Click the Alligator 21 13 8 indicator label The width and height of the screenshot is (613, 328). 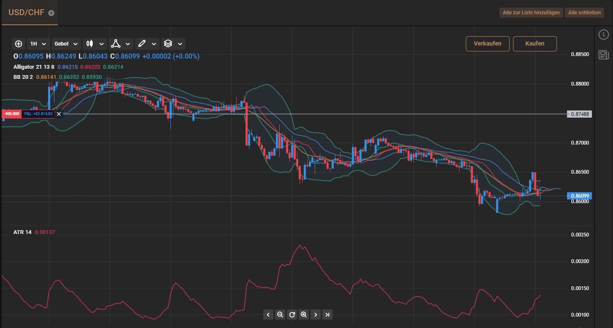tap(34, 67)
